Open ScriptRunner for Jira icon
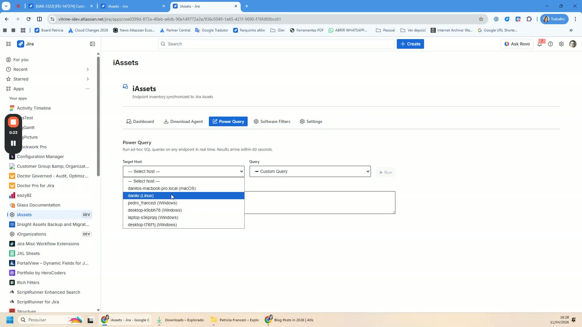Screen dimensions: 582x327 [12, 302]
